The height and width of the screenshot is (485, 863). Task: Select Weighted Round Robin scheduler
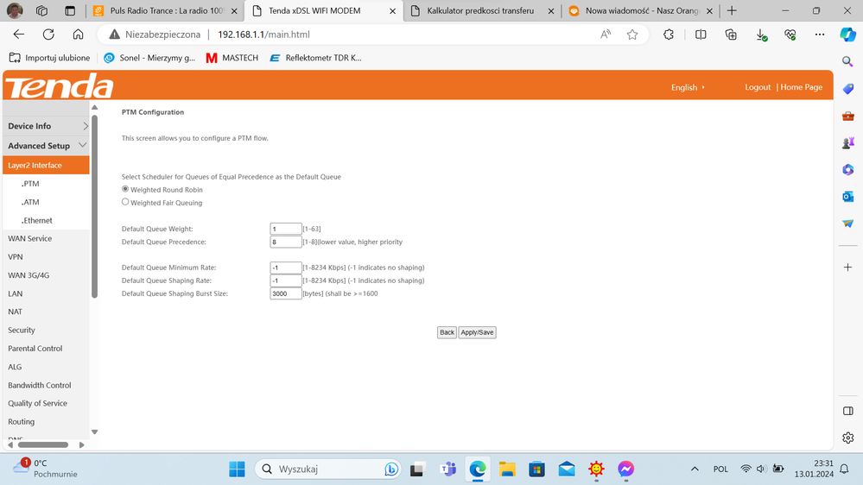tap(125, 189)
